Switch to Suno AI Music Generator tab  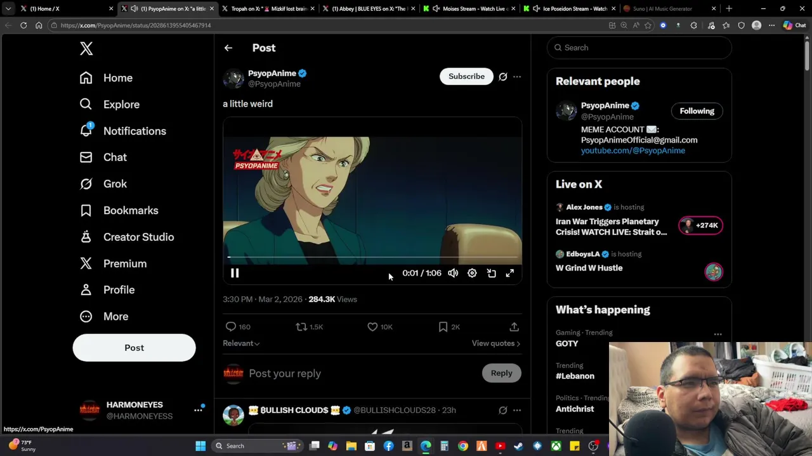click(670, 9)
